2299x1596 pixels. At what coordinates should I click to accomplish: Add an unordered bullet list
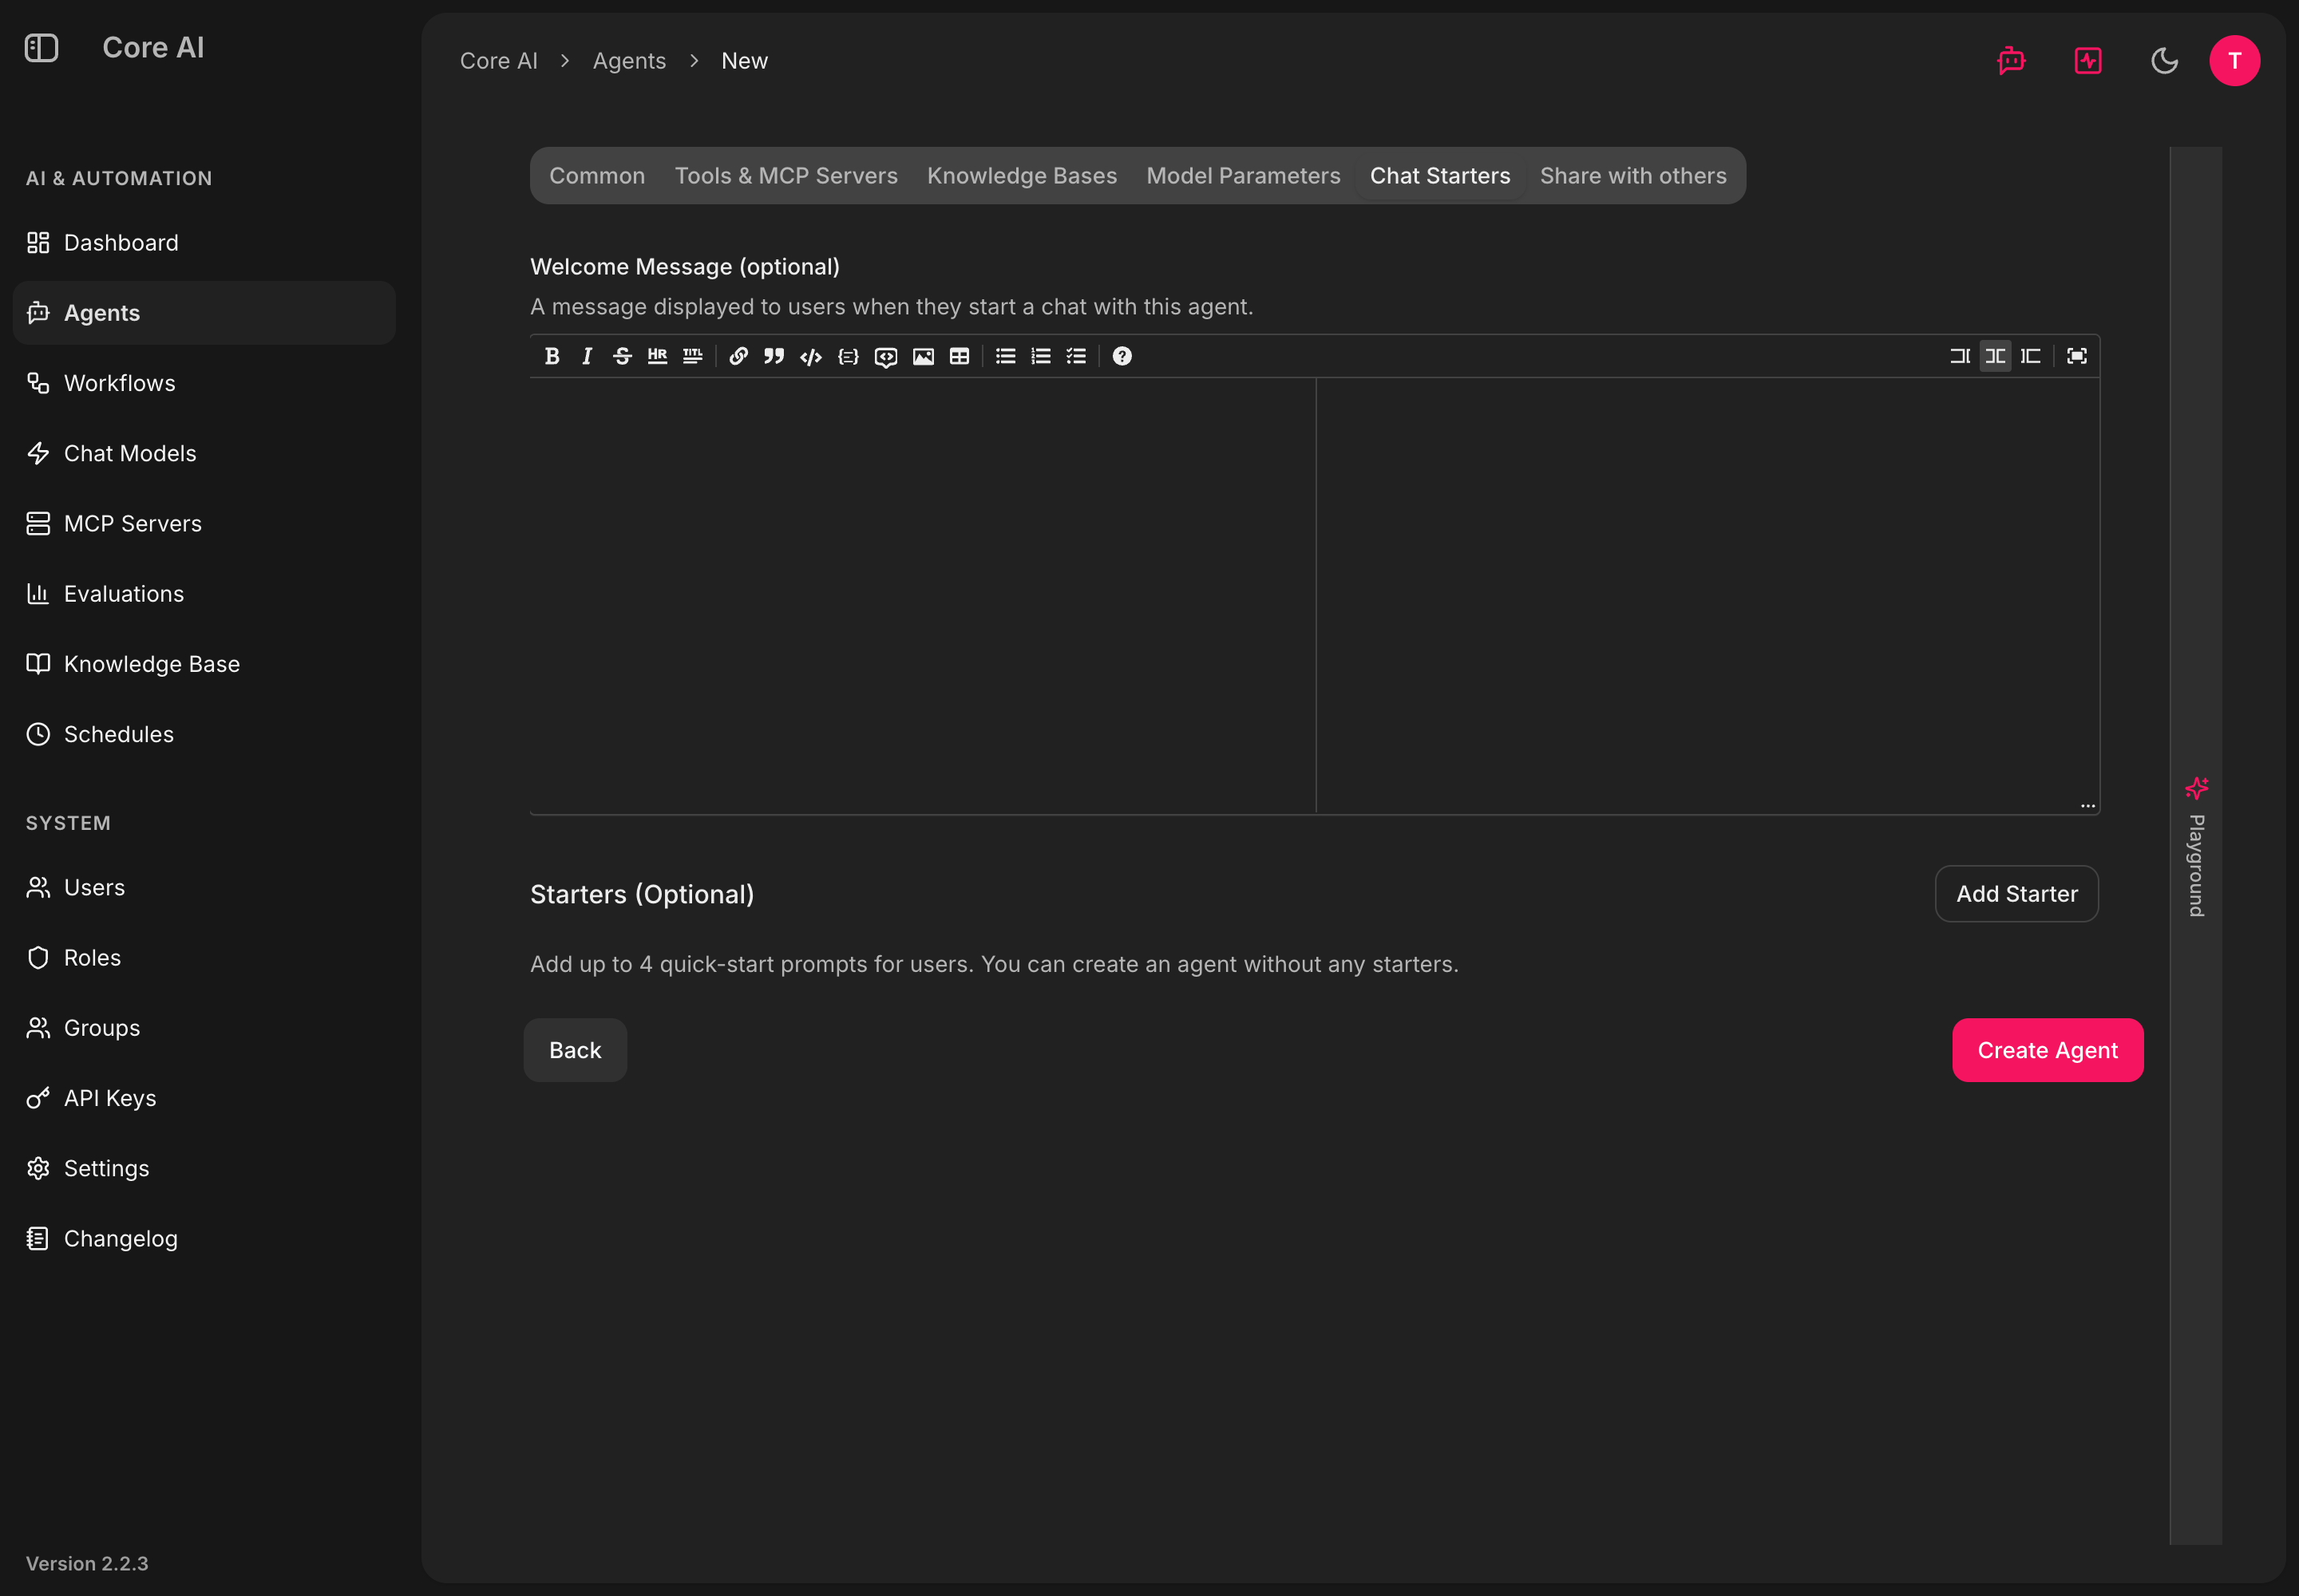click(x=1006, y=356)
